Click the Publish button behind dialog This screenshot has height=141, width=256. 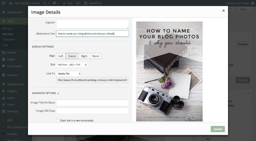[243, 80]
